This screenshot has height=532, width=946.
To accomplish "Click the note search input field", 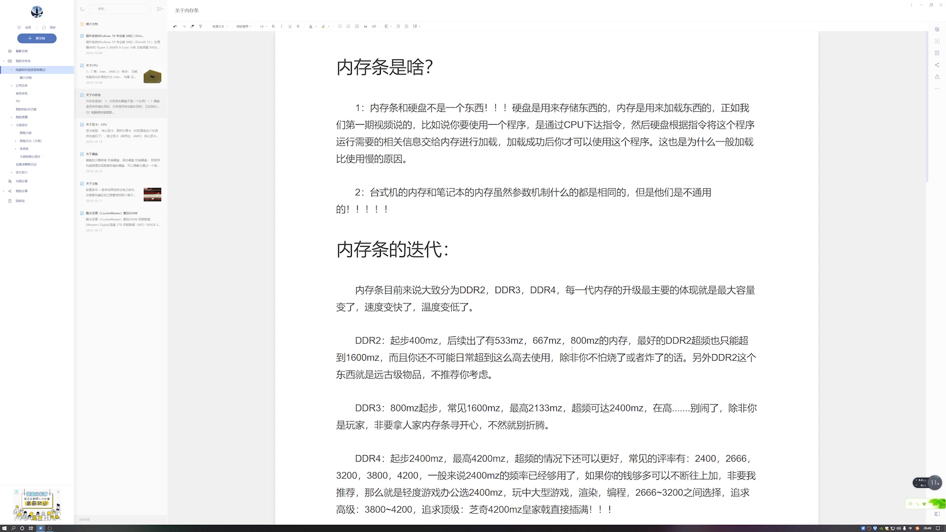I will pyautogui.click(x=120, y=9).
